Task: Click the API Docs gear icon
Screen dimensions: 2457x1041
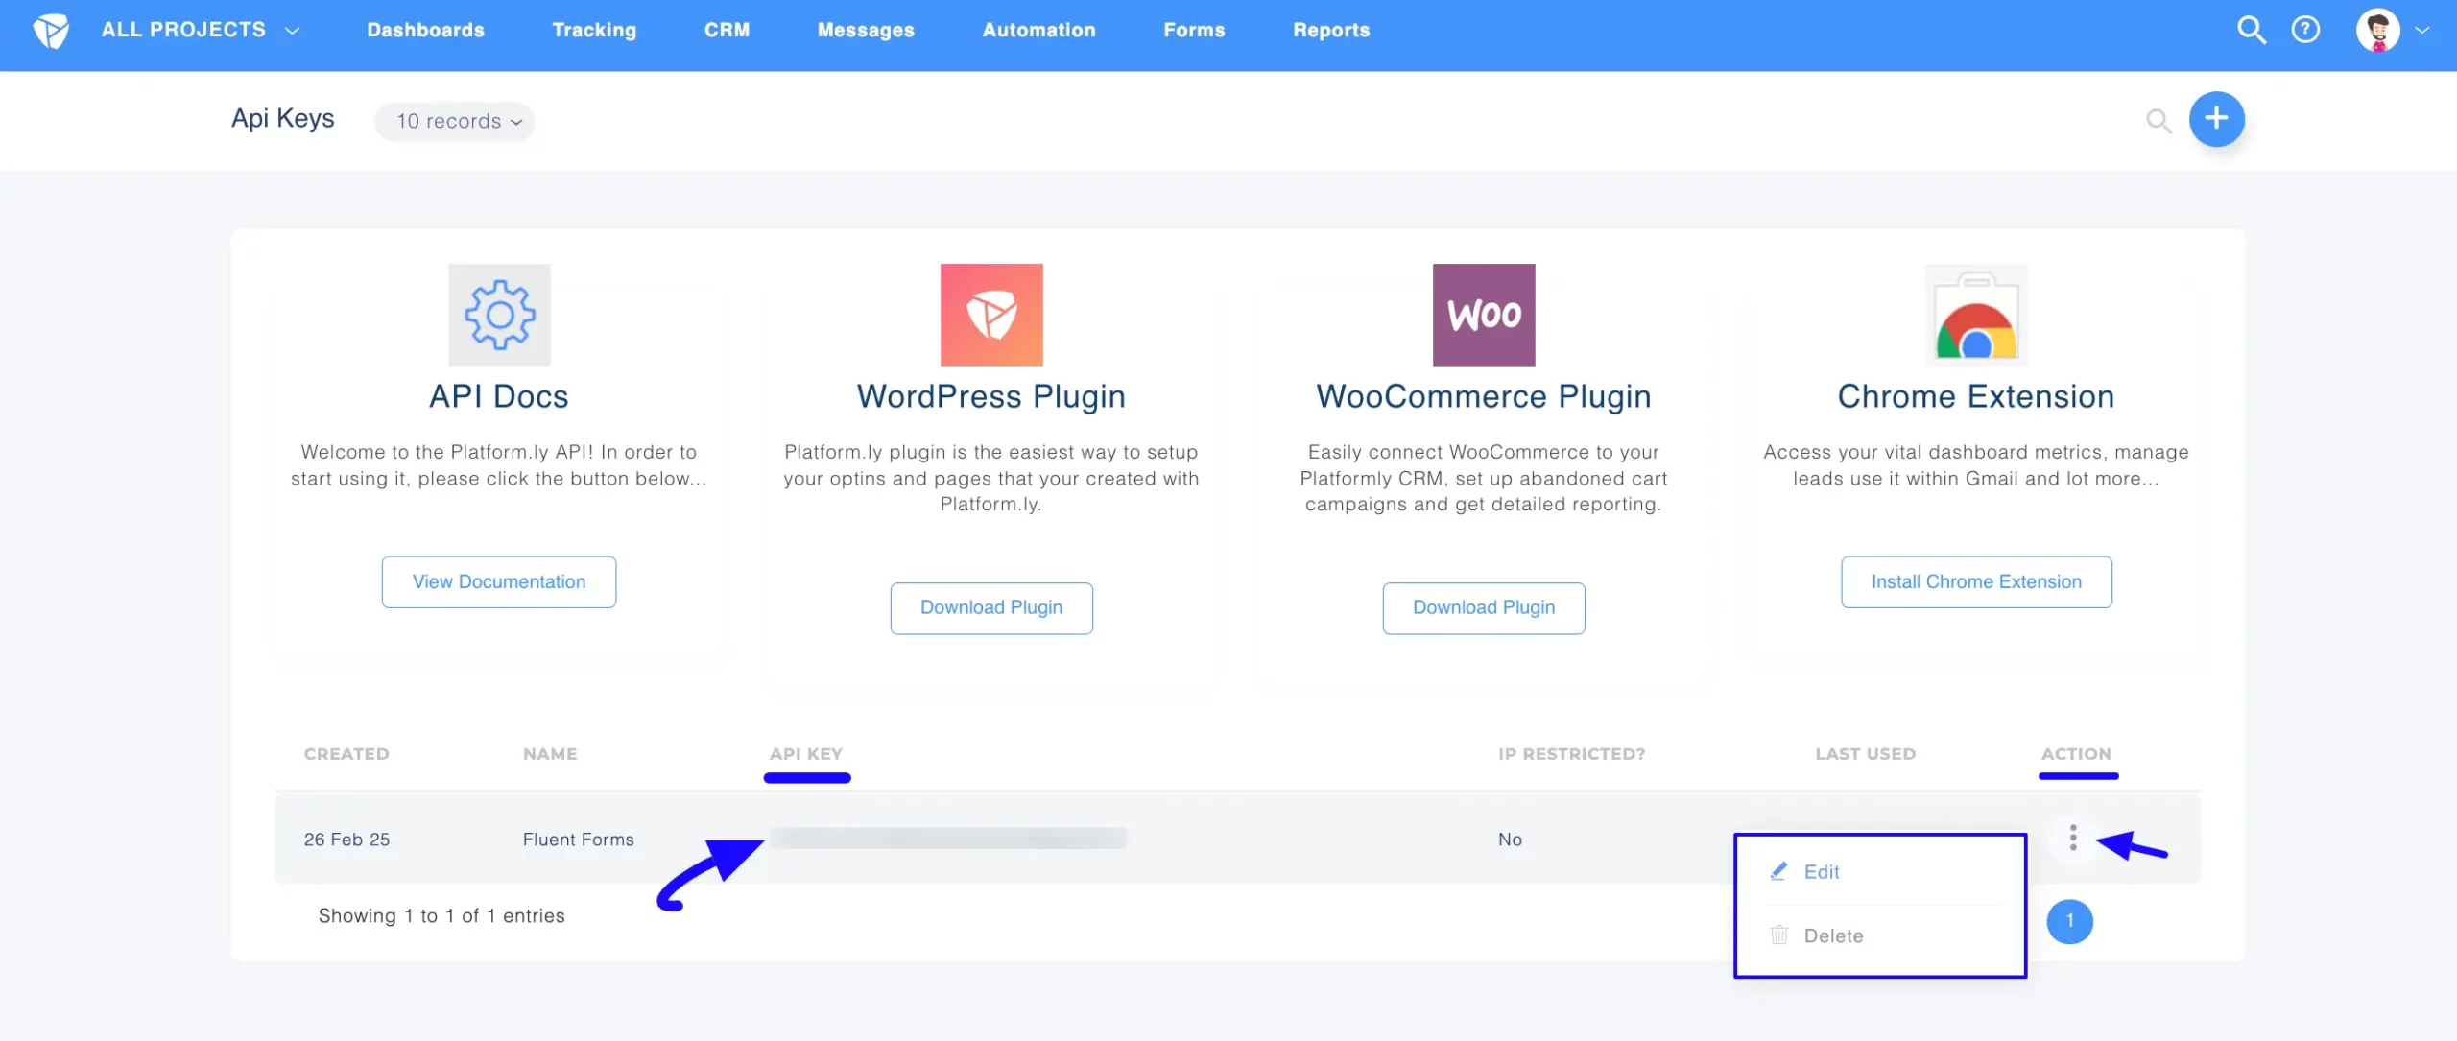Action: coord(499,315)
